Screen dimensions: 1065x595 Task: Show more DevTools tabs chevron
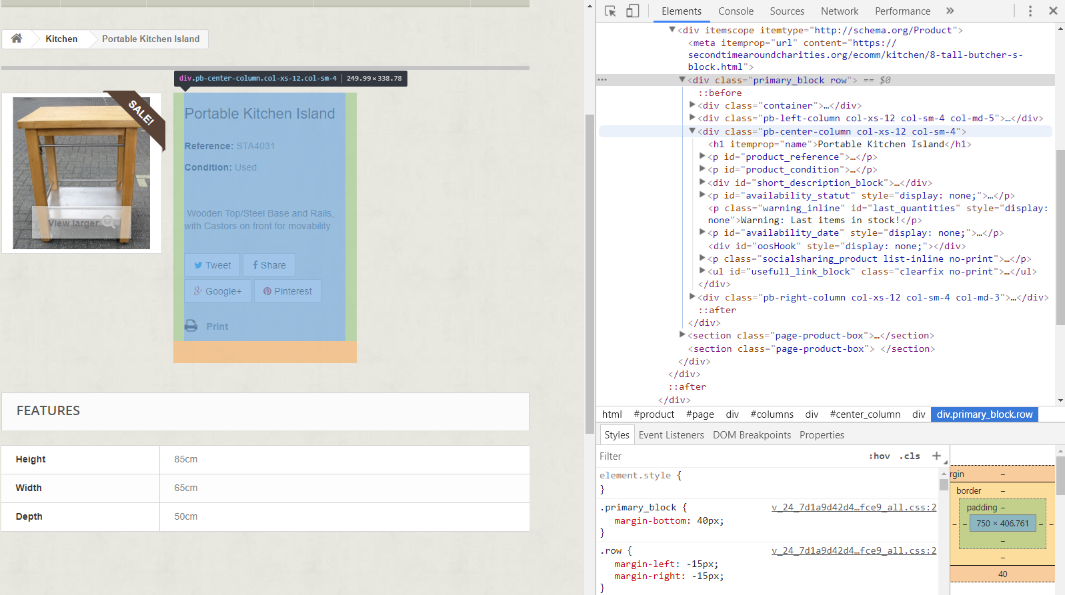tap(950, 11)
